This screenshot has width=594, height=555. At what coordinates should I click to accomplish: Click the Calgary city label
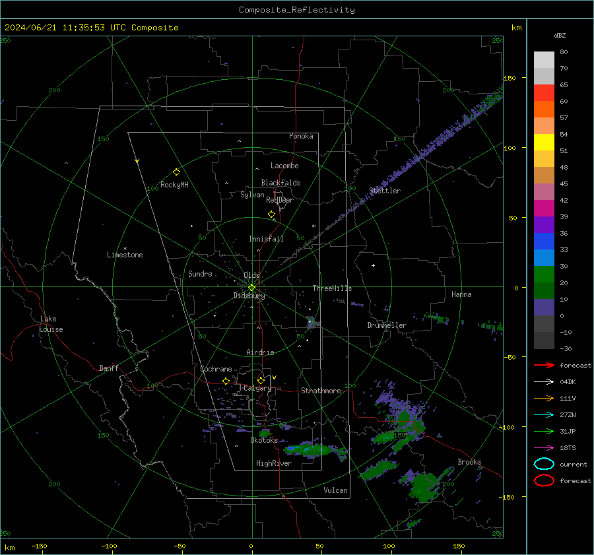(x=257, y=388)
